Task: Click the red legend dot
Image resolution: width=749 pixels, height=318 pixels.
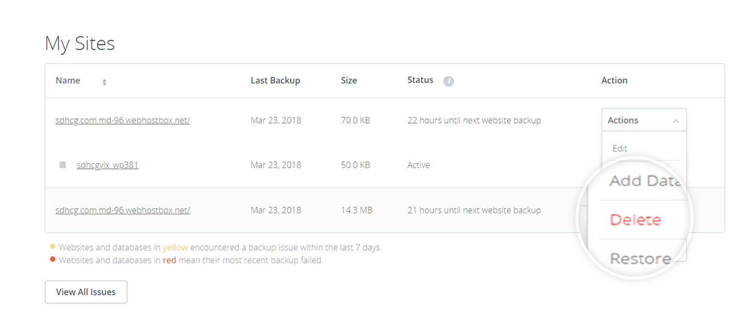Action: pos(52,260)
